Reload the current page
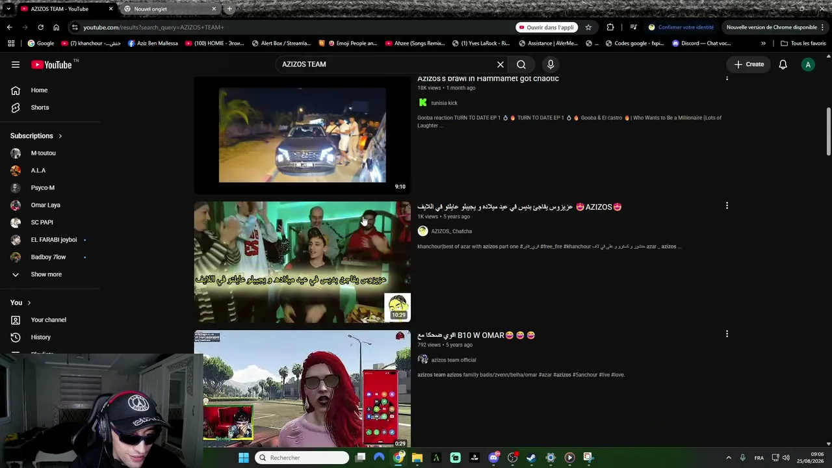832x468 pixels. 40,27
